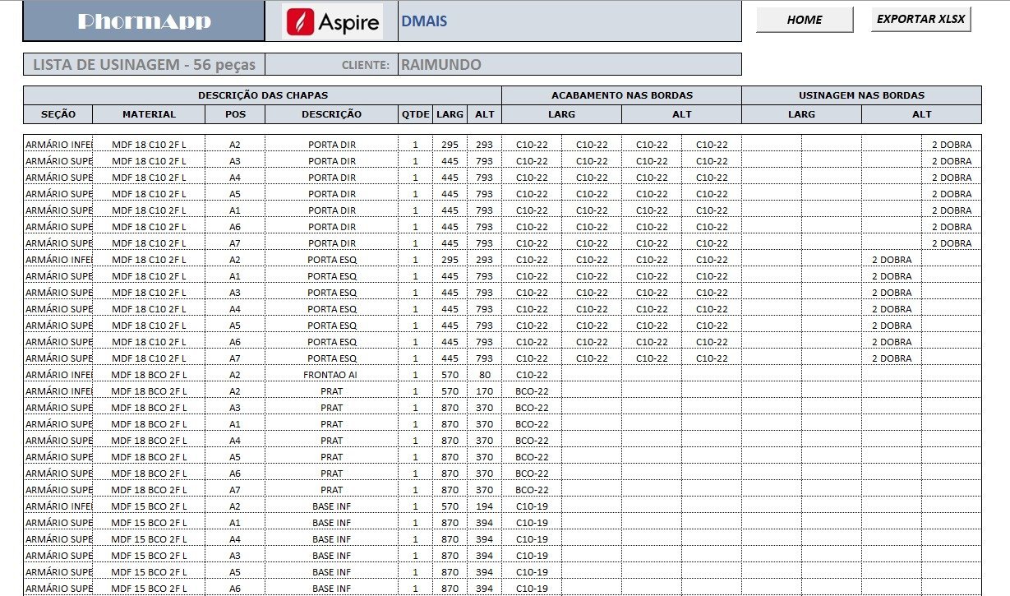Click the height cell showing 170
This screenshot has height=596, width=1010.
pos(484,391)
